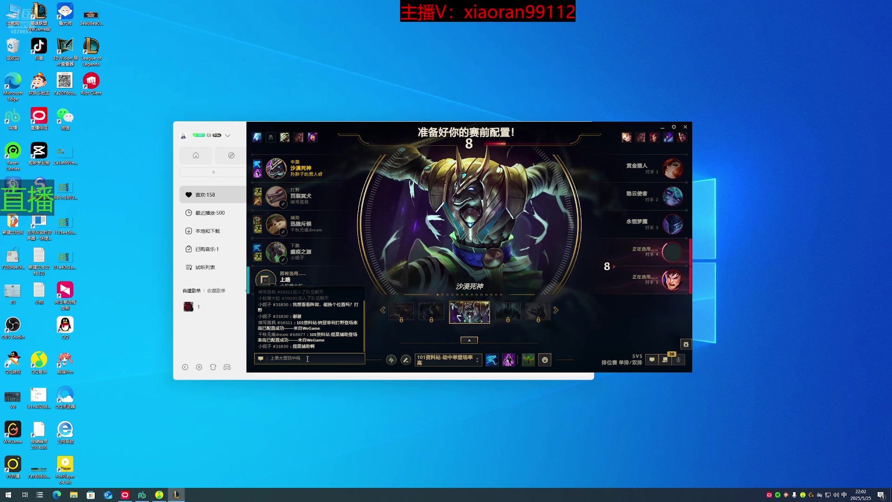Open playlist named 1 in QQ Music
Screen dimensions: 892x502
point(192,307)
